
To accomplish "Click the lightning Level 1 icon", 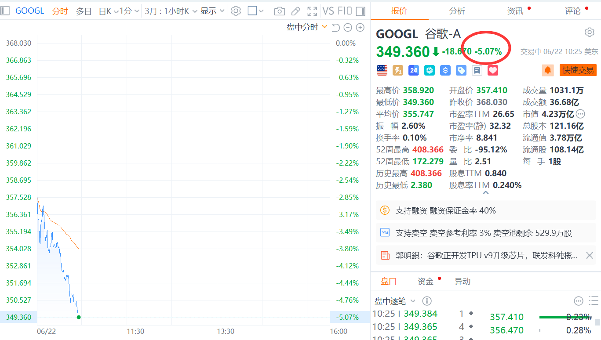I will tap(398, 70).
